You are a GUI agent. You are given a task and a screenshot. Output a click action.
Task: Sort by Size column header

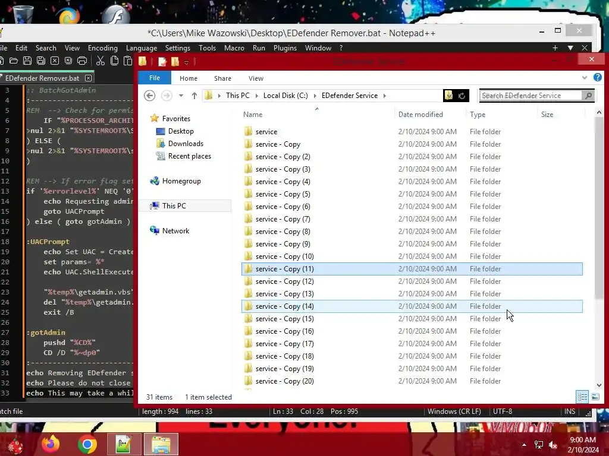coord(547,115)
